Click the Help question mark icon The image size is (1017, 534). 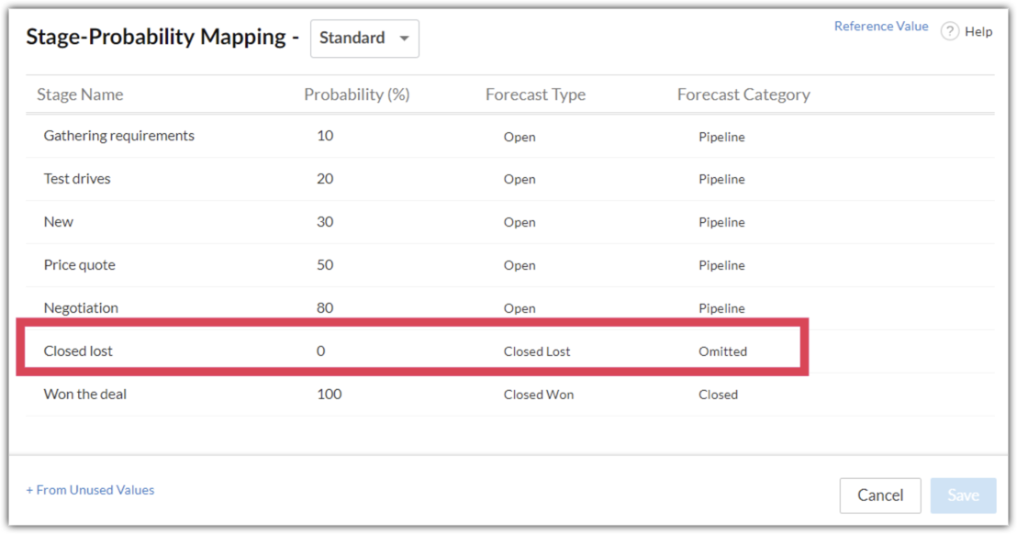(950, 32)
